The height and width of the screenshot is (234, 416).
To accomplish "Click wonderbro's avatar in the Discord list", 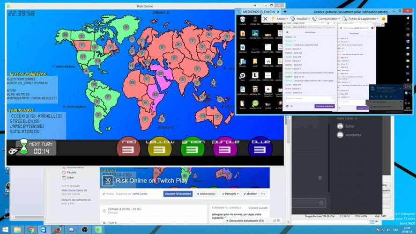I will tap(340, 135).
